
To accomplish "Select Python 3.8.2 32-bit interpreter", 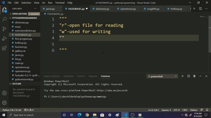I will (x=12, y=110).
